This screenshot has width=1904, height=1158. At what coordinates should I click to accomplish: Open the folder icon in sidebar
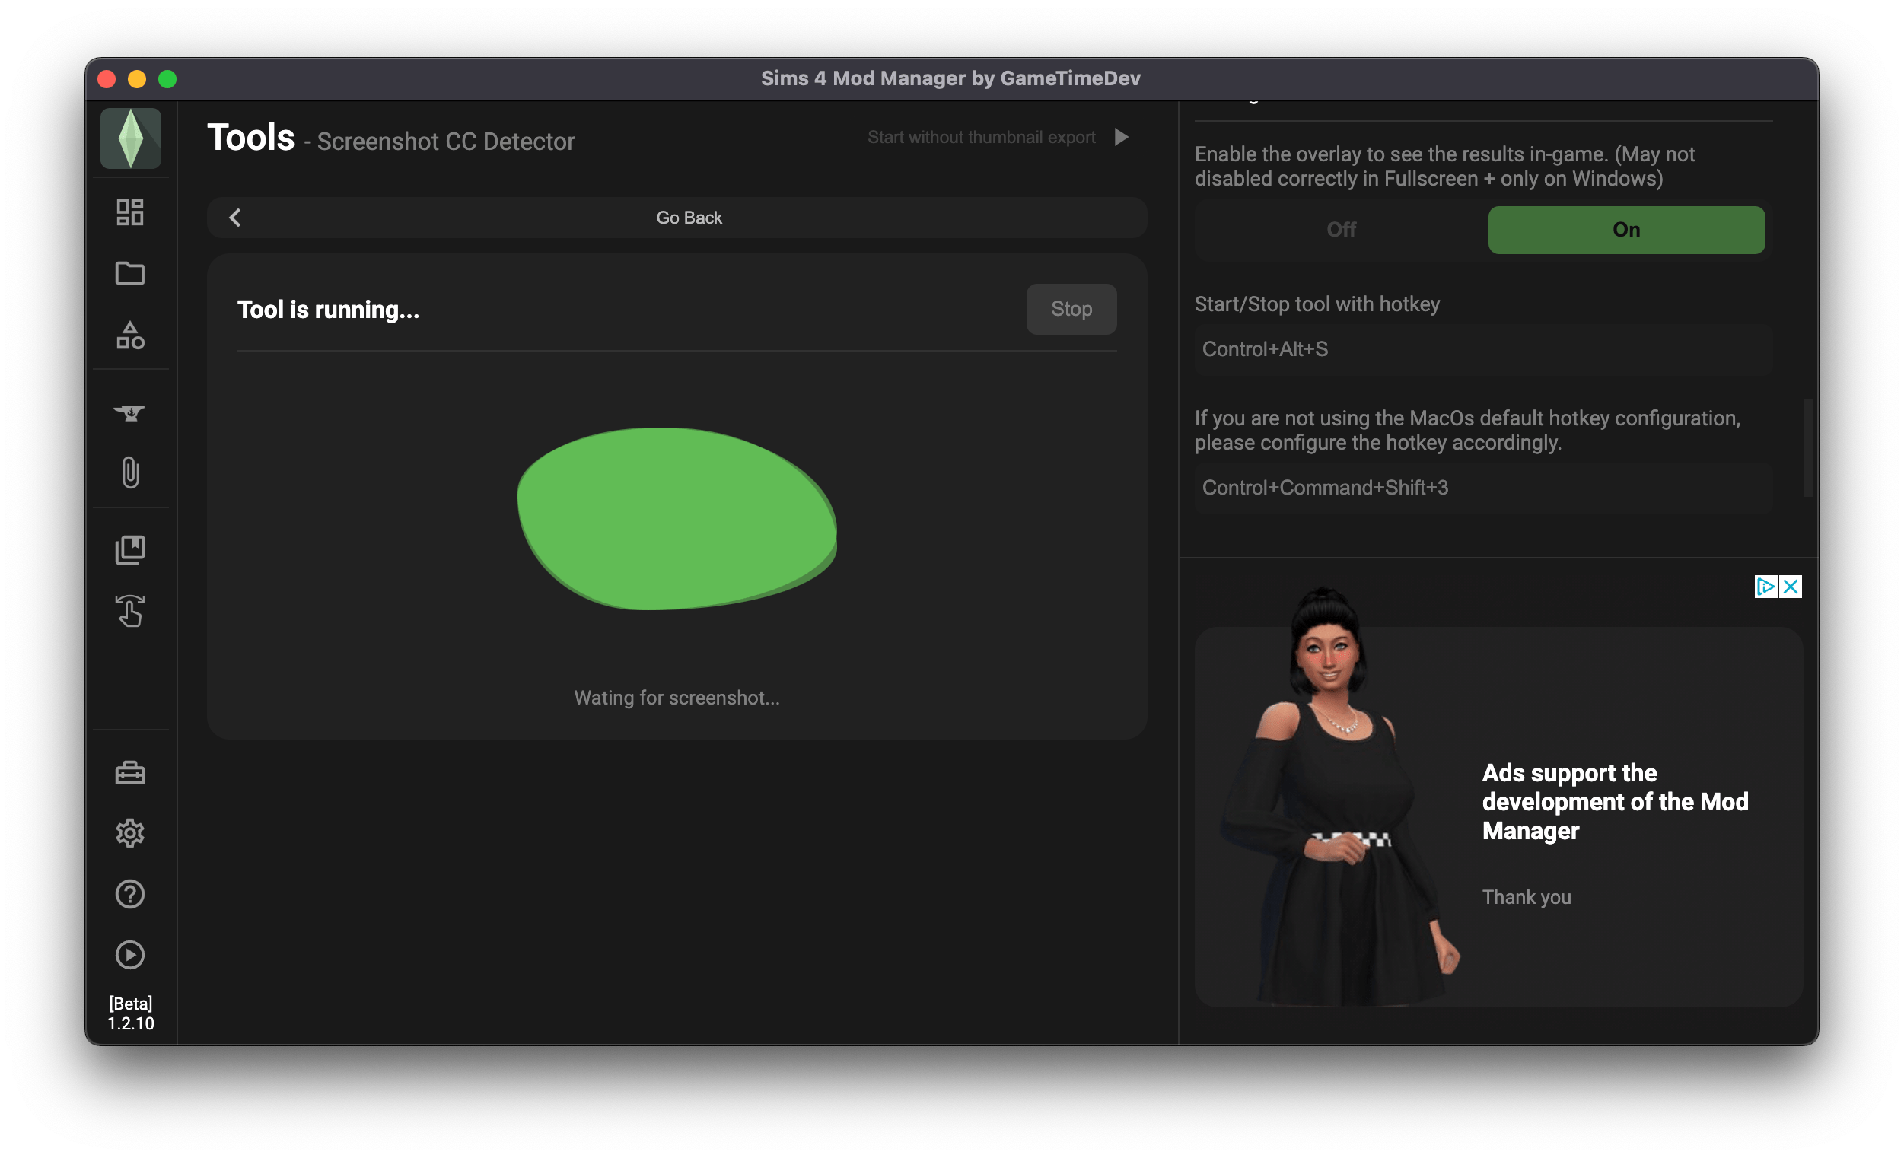130,273
